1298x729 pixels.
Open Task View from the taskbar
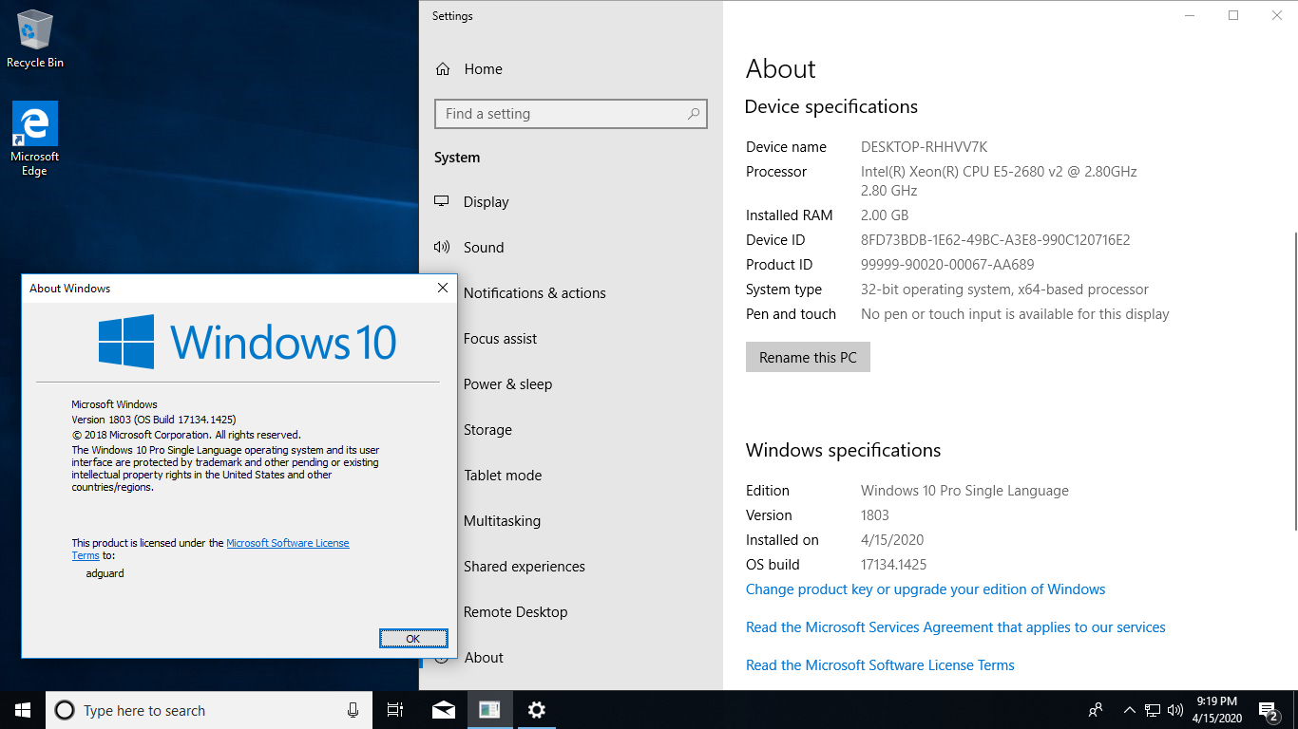pos(395,710)
